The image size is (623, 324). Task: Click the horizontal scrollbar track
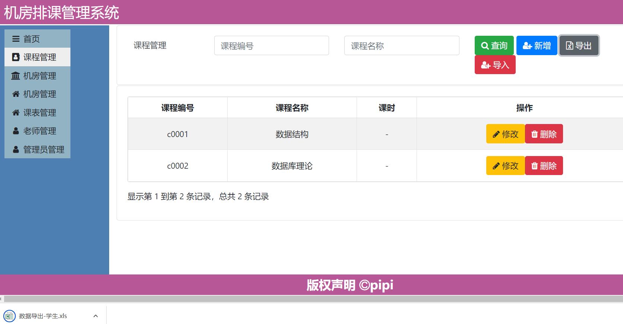pos(313,299)
